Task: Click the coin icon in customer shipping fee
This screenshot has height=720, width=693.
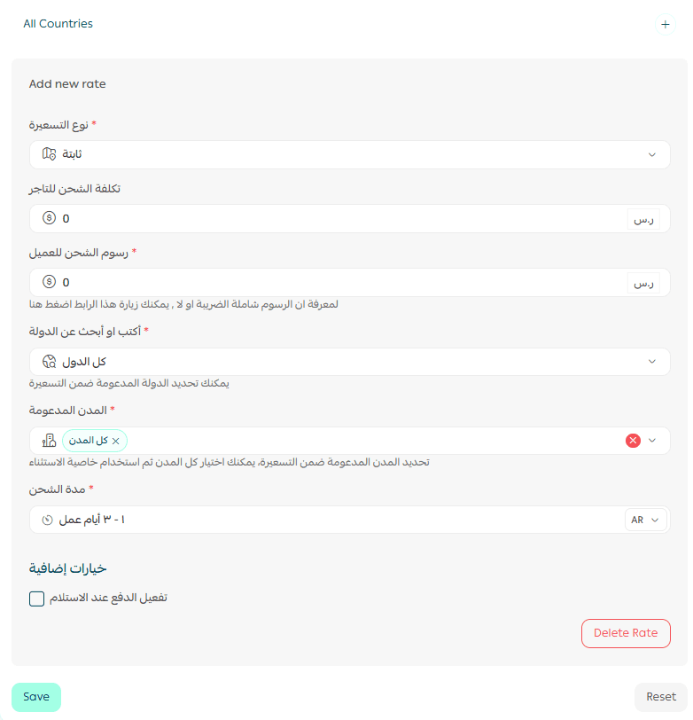Action: [49, 282]
